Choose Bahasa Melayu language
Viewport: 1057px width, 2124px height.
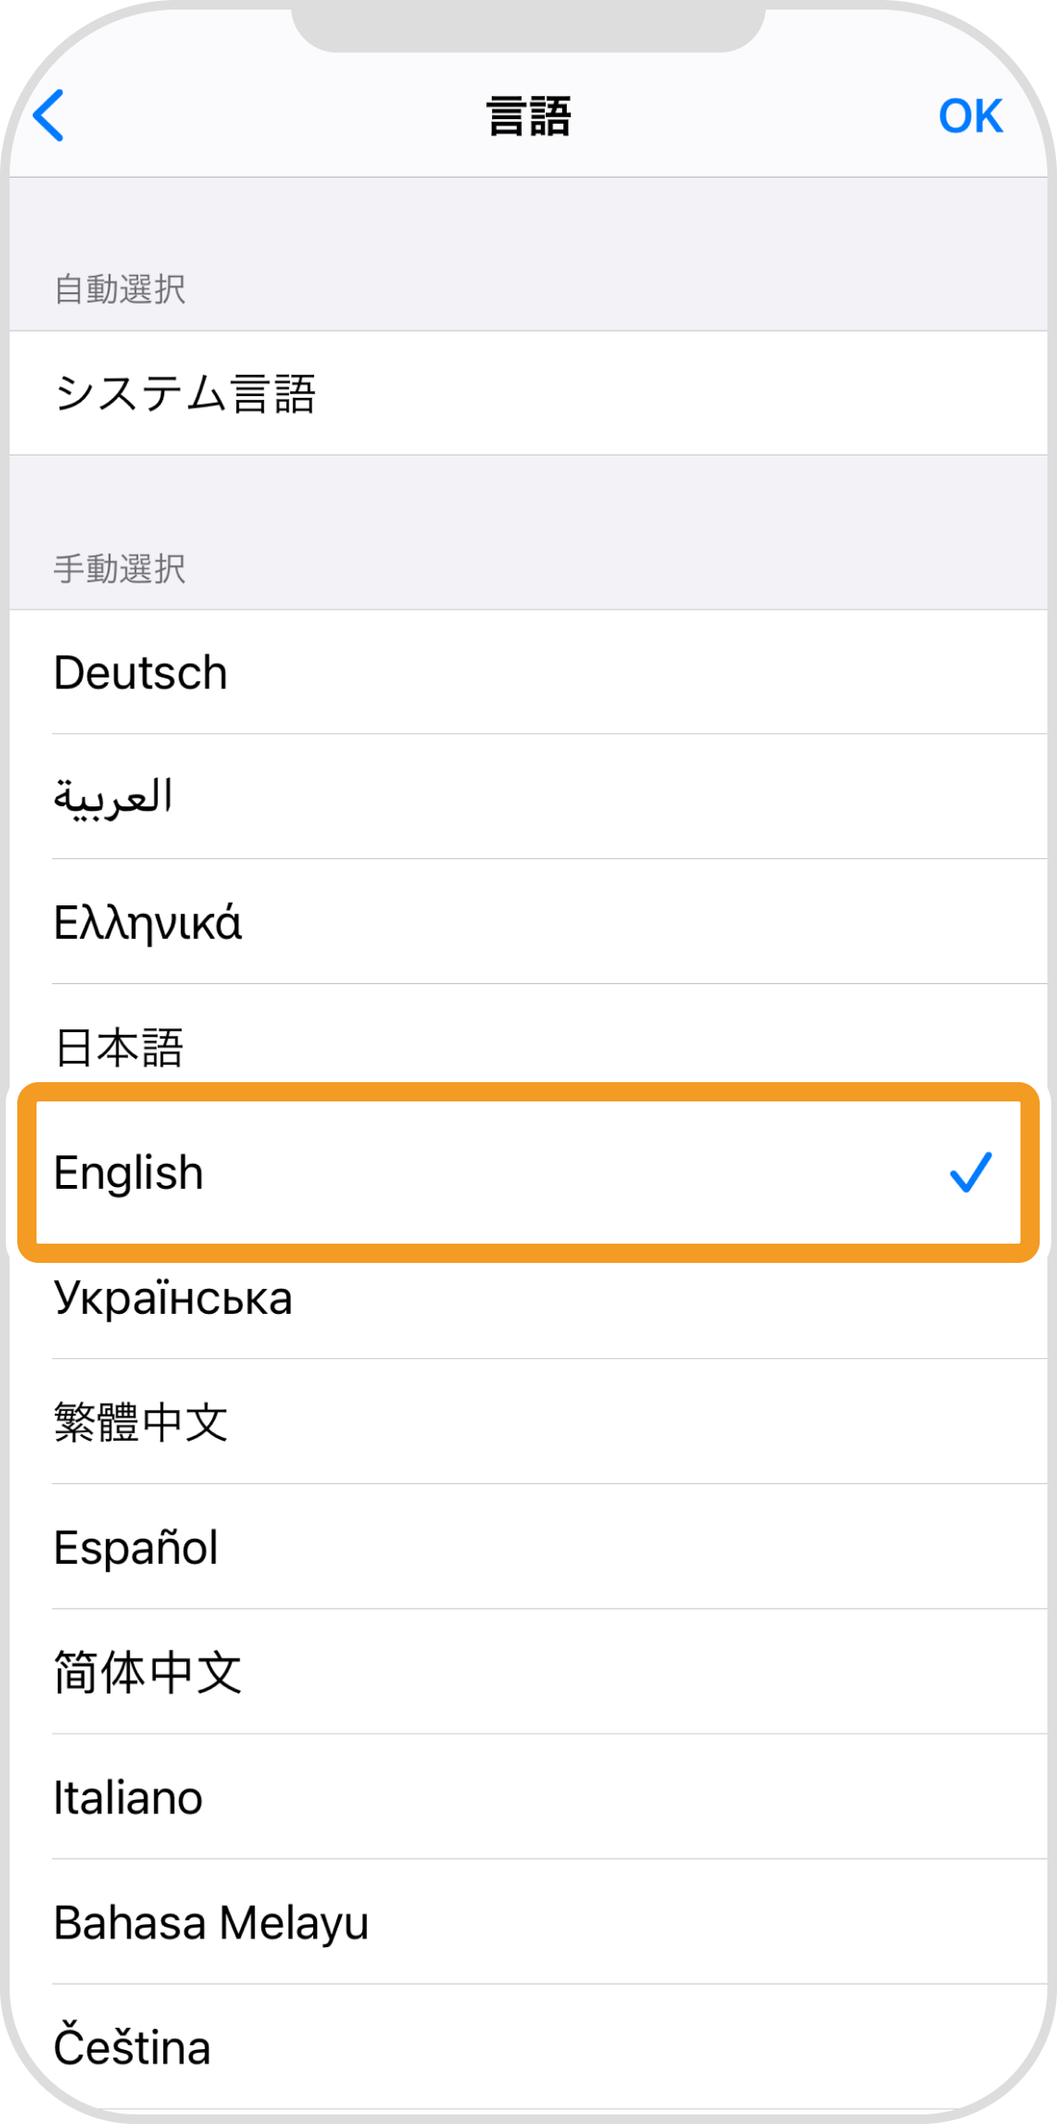tap(211, 1922)
